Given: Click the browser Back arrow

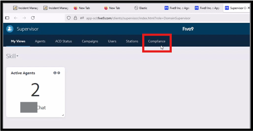Looking at the screenshot, I should click(x=16, y=18).
